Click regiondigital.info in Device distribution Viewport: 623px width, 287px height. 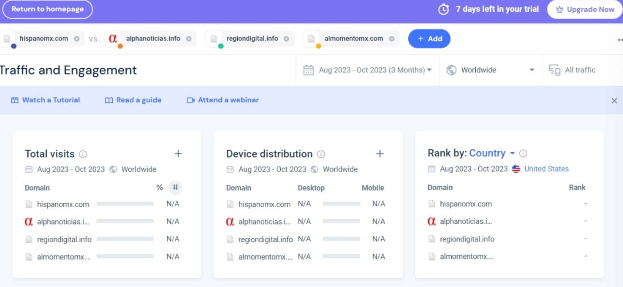click(x=266, y=240)
